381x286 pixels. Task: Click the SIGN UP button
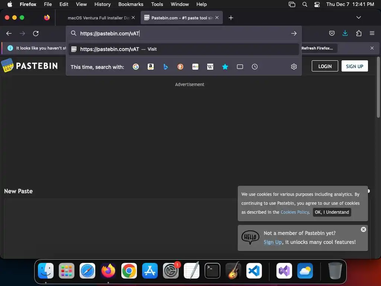[x=355, y=66]
